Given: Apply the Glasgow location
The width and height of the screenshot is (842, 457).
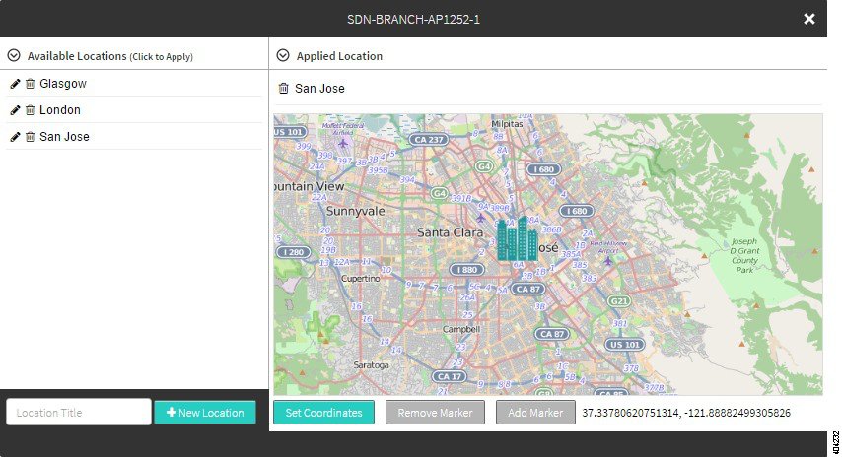Looking at the screenshot, I should [63, 84].
